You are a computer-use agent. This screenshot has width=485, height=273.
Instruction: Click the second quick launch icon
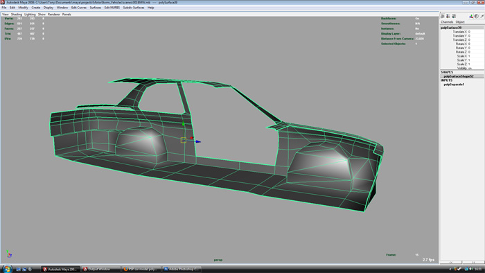pyautogui.click(x=24, y=270)
